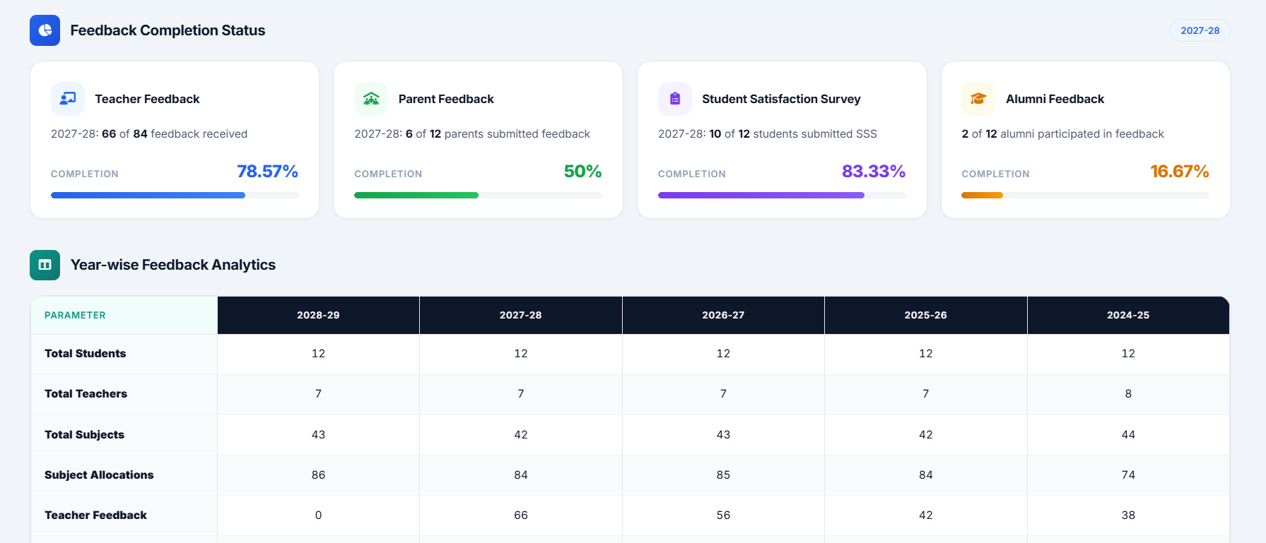
Task: Select the Total Students row label
Action: coord(86,354)
